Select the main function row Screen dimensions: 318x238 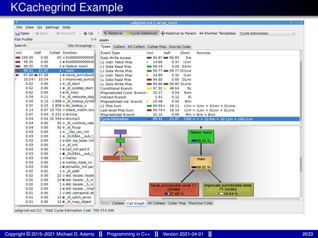pyautogui.click(x=54, y=71)
